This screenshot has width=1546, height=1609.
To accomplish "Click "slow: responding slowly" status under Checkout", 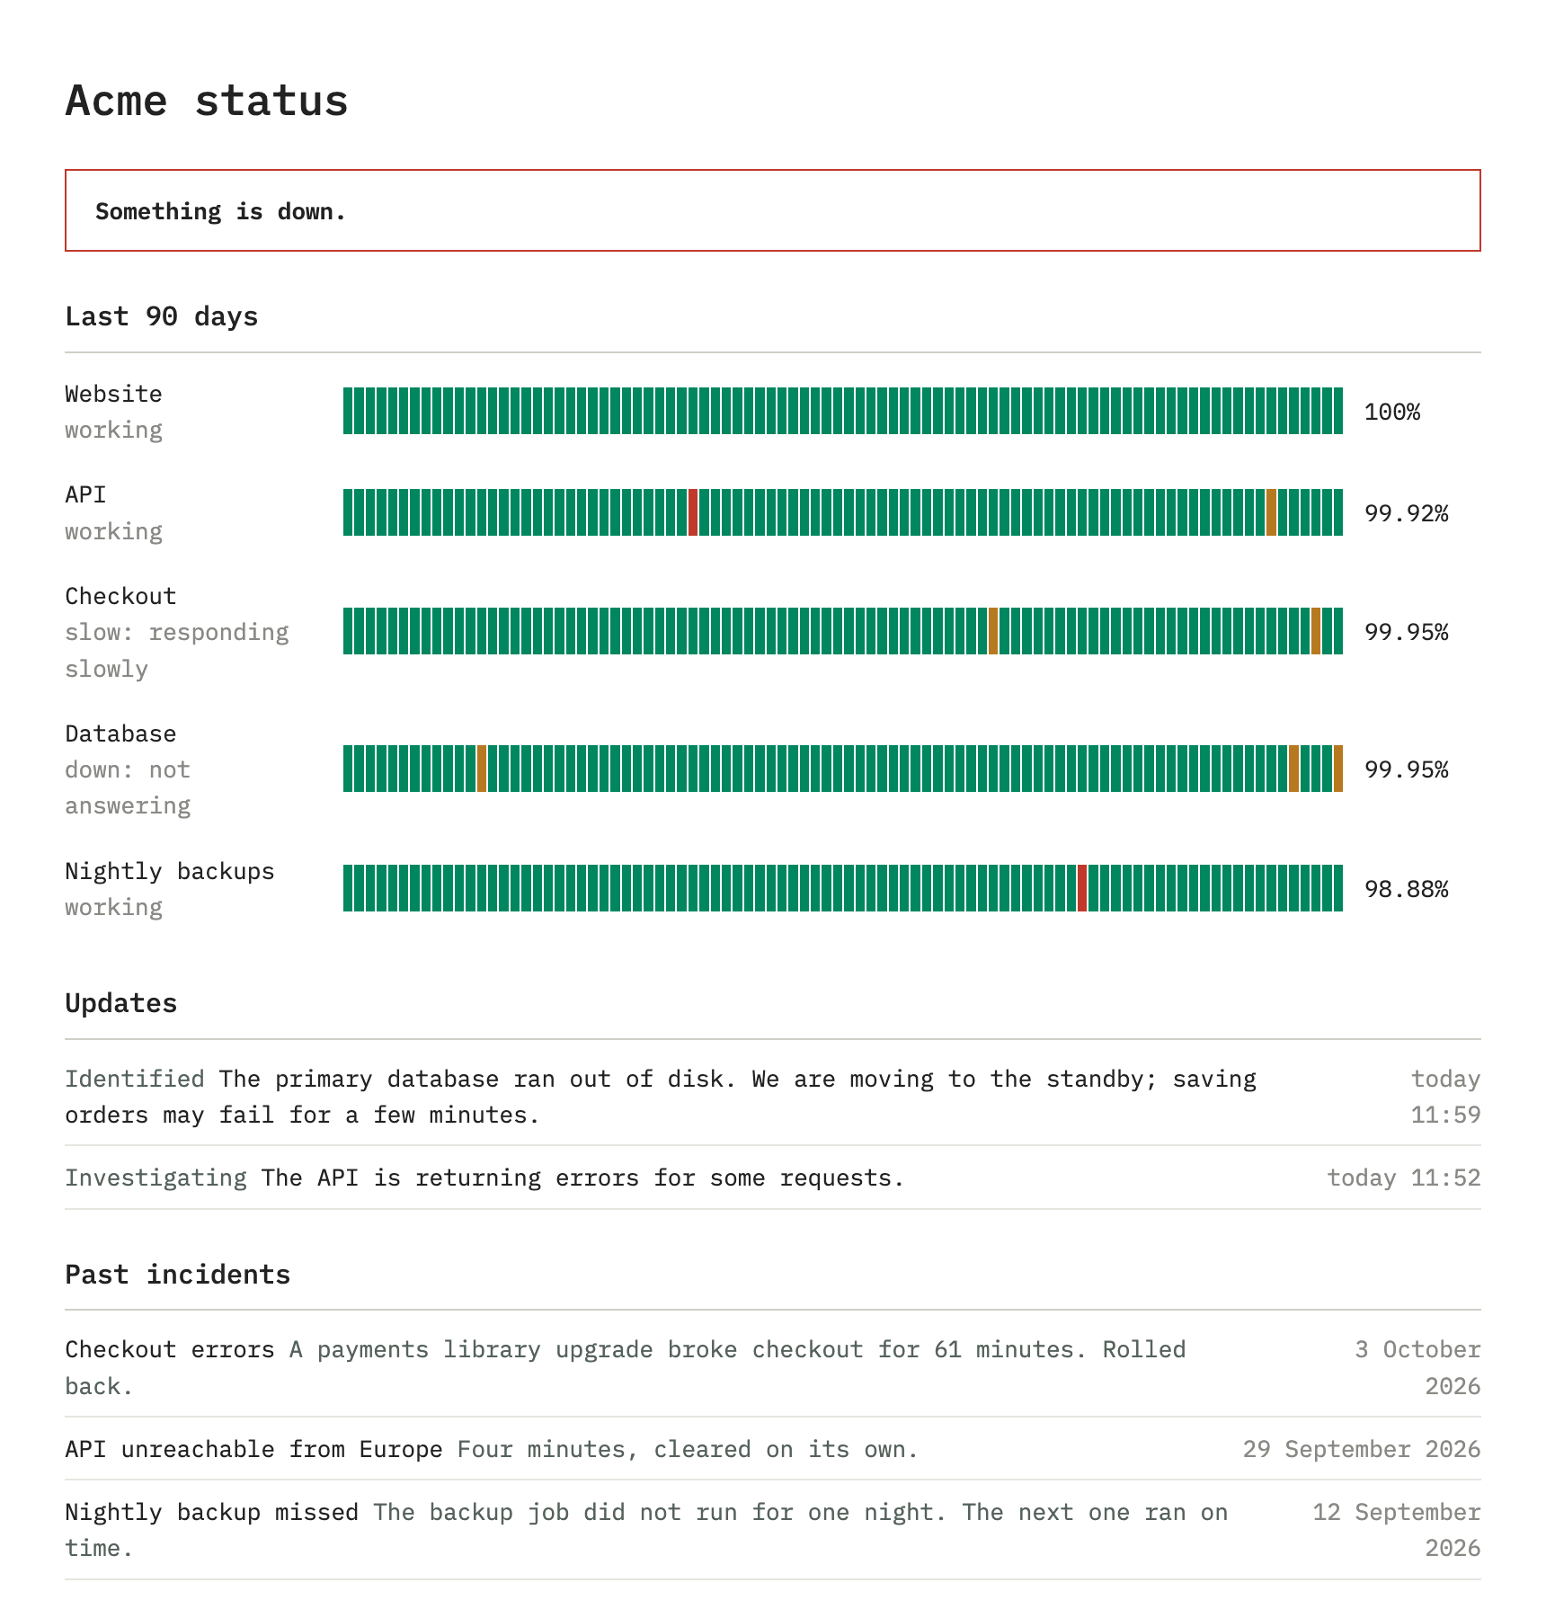I will pyautogui.click(x=176, y=650).
